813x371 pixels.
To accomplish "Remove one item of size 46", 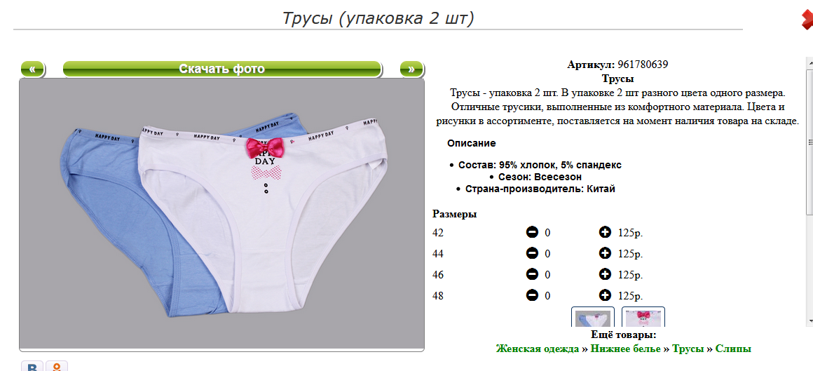I will 532,274.
